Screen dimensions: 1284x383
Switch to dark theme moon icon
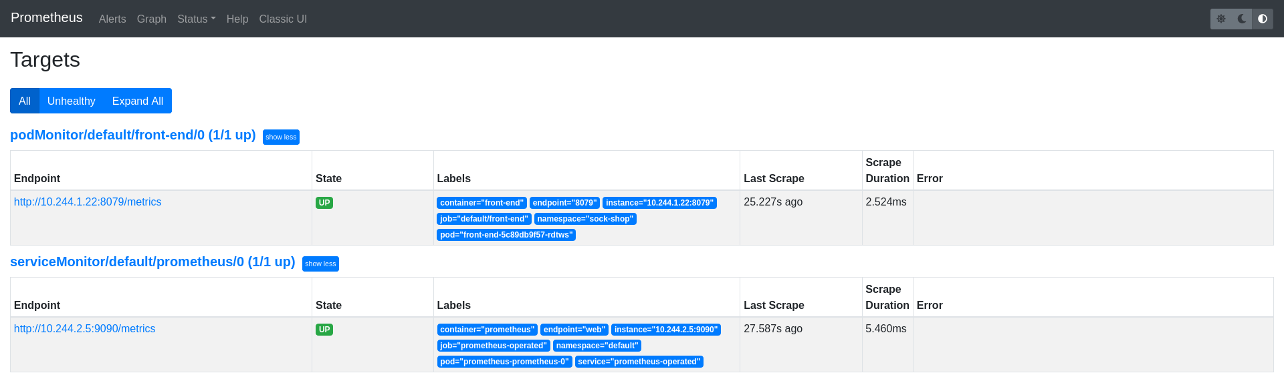tap(1242, 19)
